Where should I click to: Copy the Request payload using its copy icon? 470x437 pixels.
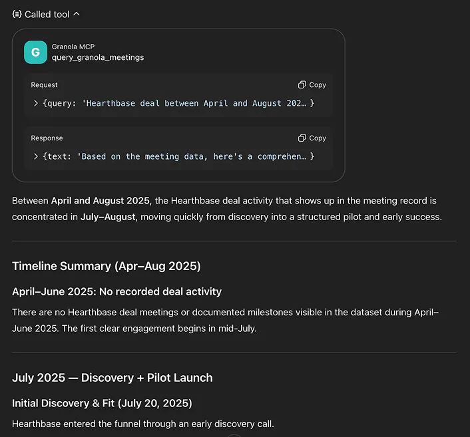tap(302, 85)
